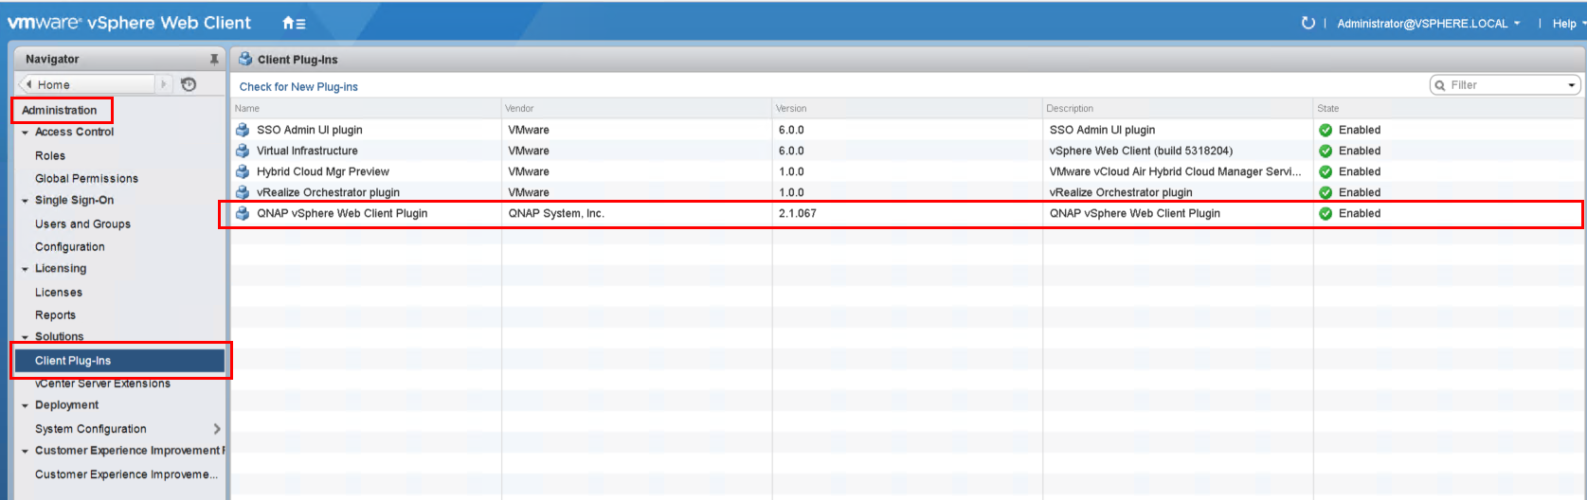This screenshot has width=1587, height=500.
Task: Collapse the Single Sign-On section
Action: [26, 201]
